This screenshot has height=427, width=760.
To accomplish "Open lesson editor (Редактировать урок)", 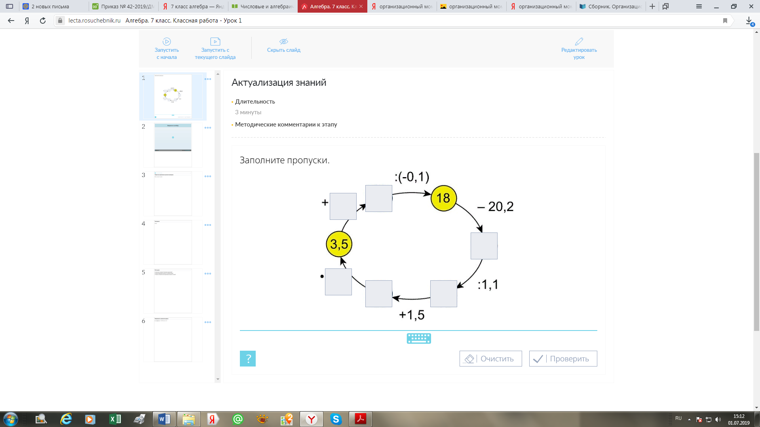I will pyautogui.click(x=579, y=49).
